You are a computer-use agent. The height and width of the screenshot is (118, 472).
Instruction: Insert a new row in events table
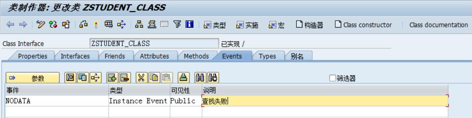tap(111, 78)
